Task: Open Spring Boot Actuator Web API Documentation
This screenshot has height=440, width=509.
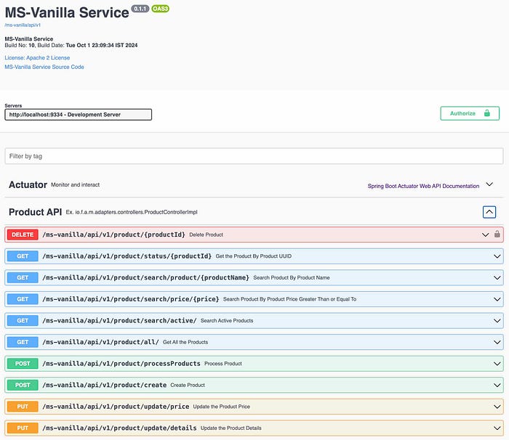Action: (423, 186)
